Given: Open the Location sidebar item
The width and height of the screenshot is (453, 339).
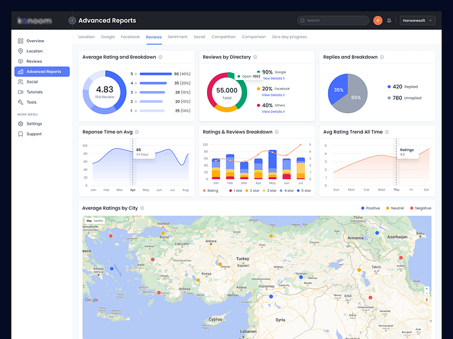Looking at the screenshot, I should [34, 51].
